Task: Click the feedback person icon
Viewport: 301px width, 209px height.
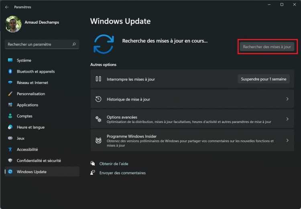Action: coord(93,172)
